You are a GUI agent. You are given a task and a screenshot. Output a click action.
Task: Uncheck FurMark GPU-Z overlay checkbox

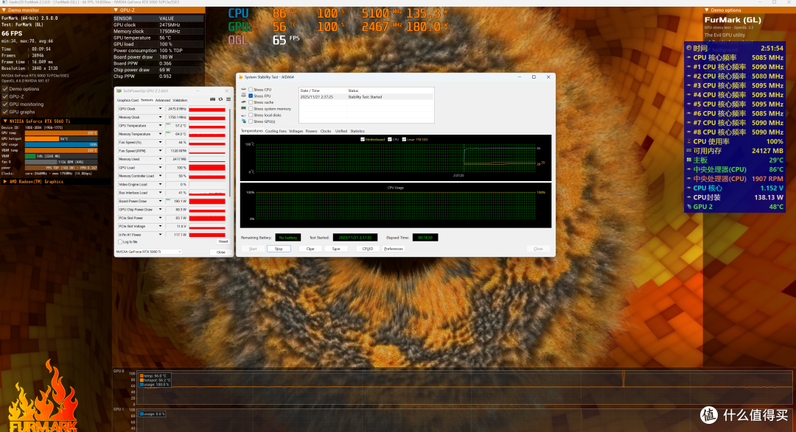5,96
